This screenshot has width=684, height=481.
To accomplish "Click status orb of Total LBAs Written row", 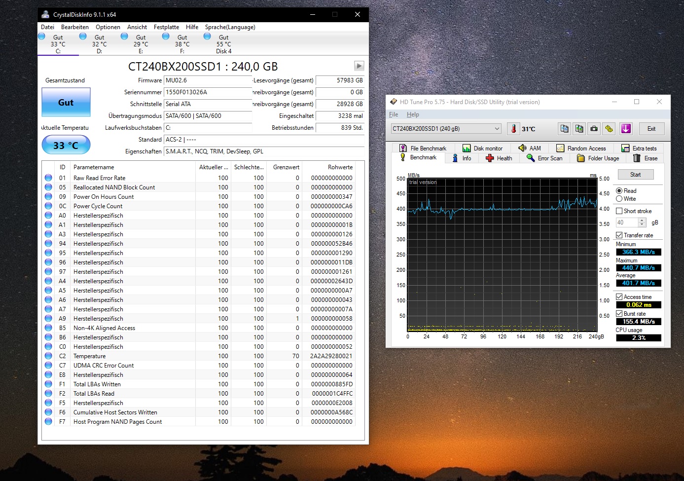I will pos(48,384).
